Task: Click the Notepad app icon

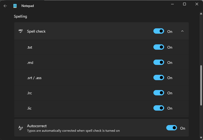Action: [x=15, y=6]
